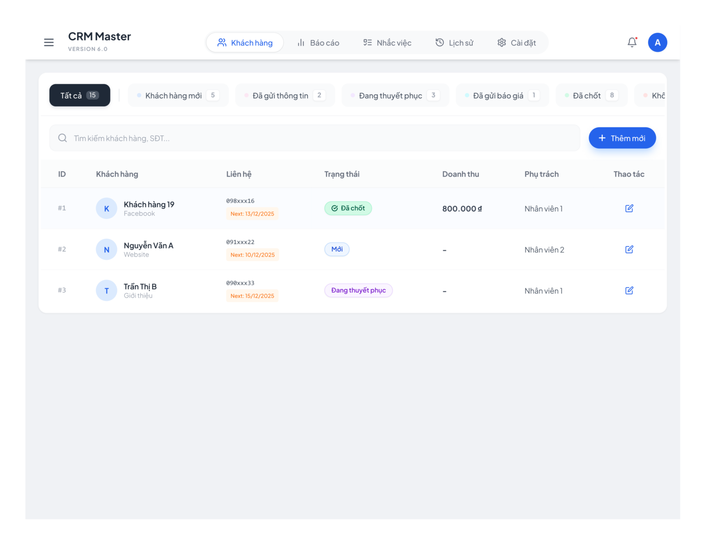Select the Tất cả filter
Screen dimensions: 705x544
80,95
